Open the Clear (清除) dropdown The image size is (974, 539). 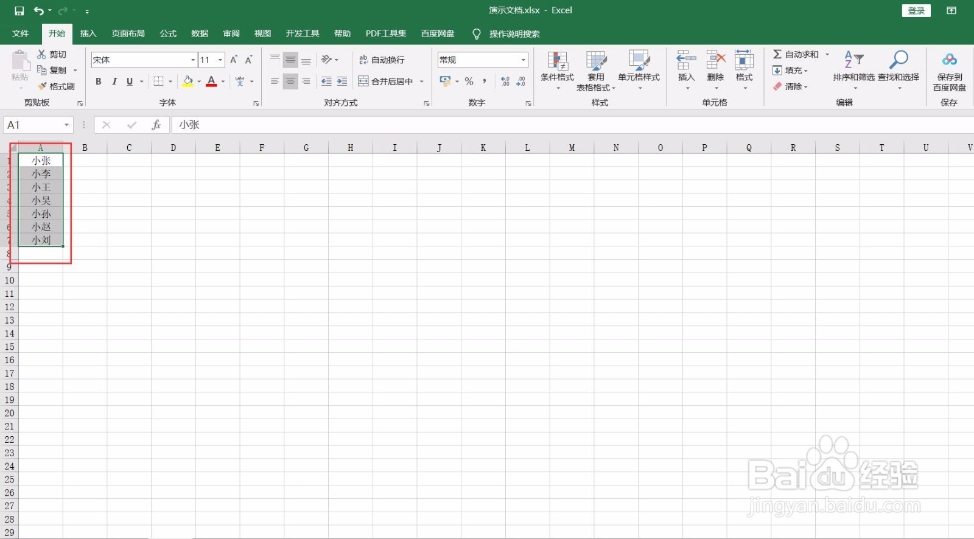click(x=790, y=86)
